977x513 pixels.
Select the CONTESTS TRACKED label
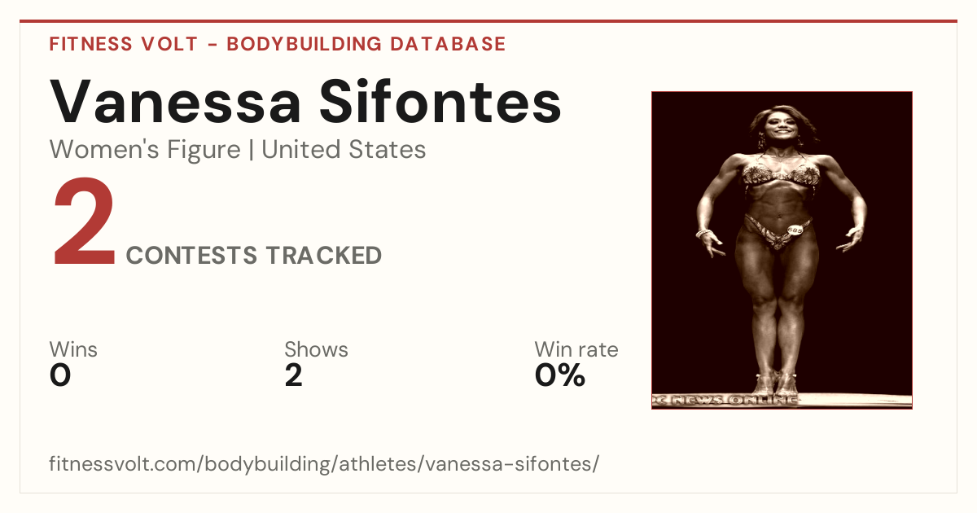(x=254, y=256)
